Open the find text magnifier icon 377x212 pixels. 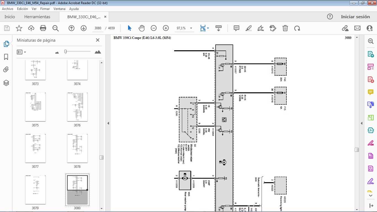click(55, 28)
